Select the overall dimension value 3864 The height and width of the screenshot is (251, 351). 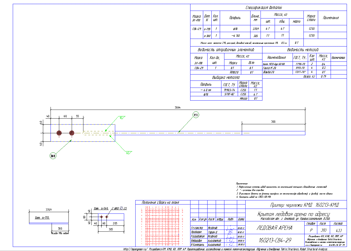(x=177, y=108)
